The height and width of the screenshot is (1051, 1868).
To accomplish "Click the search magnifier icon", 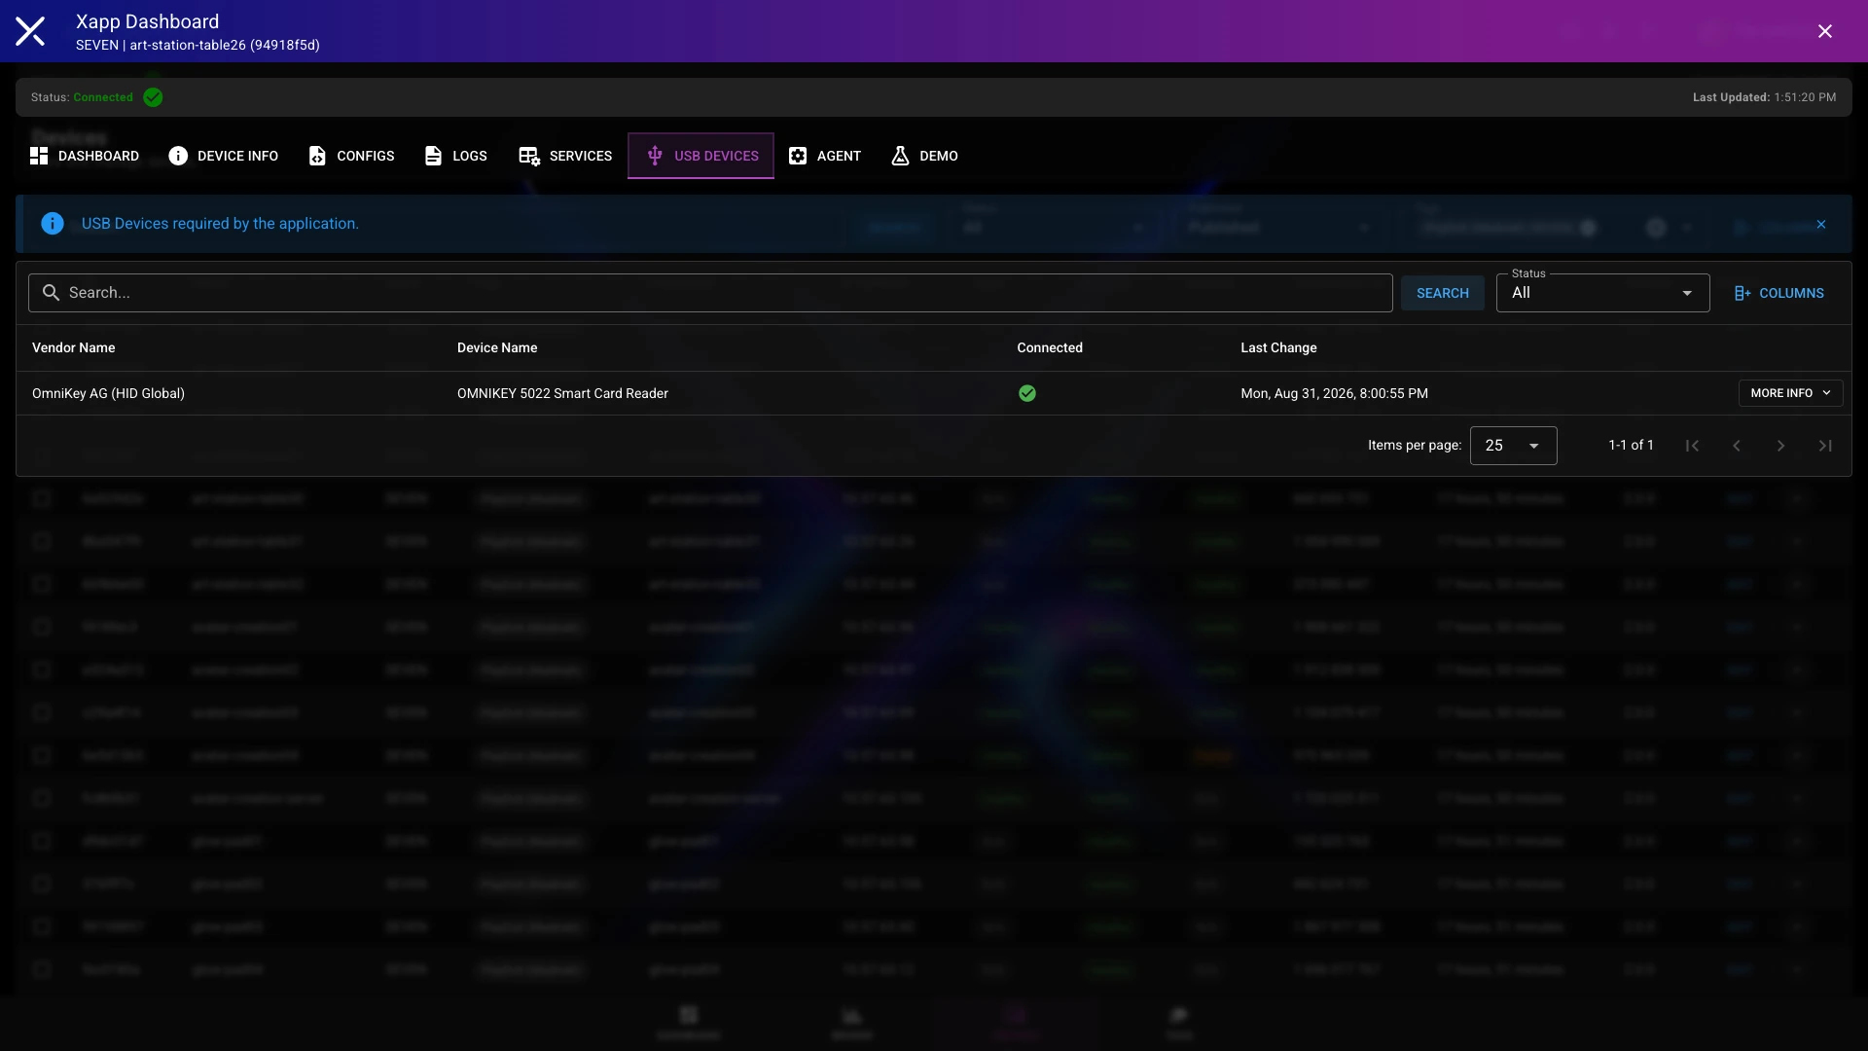I will [51, 293].
